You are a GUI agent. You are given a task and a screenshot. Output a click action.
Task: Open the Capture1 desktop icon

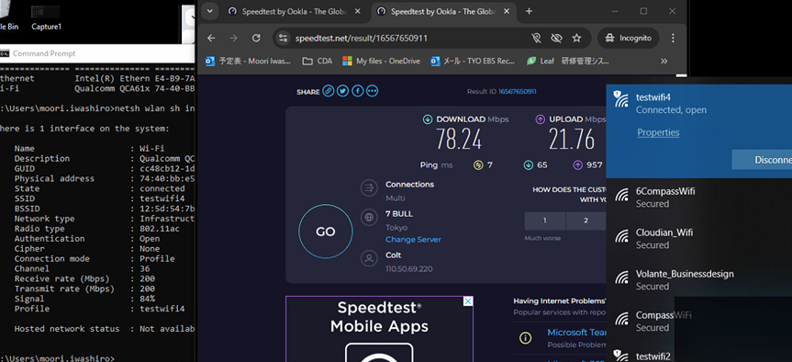click(x=46, y=17)
